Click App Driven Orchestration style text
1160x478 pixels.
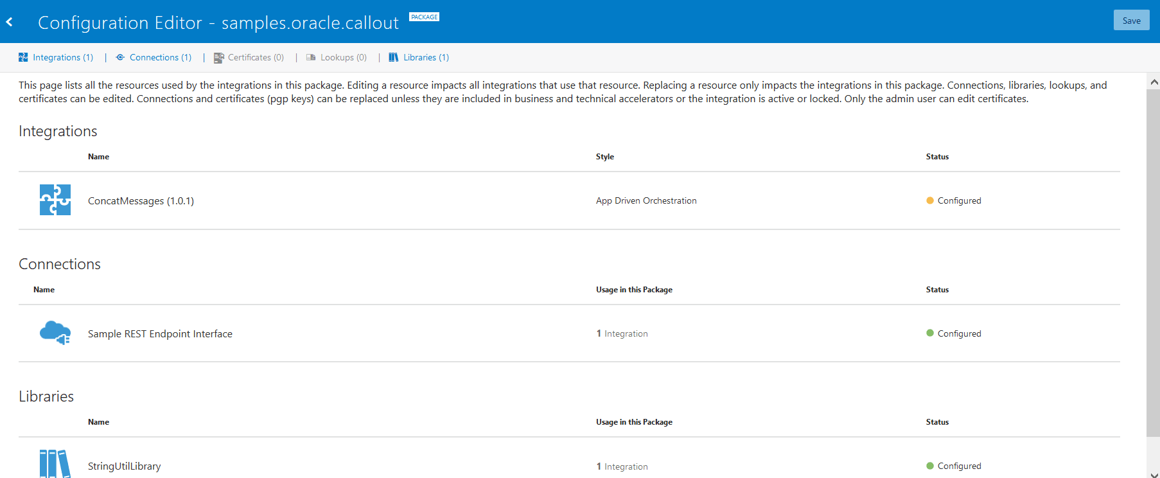[646, 200]
